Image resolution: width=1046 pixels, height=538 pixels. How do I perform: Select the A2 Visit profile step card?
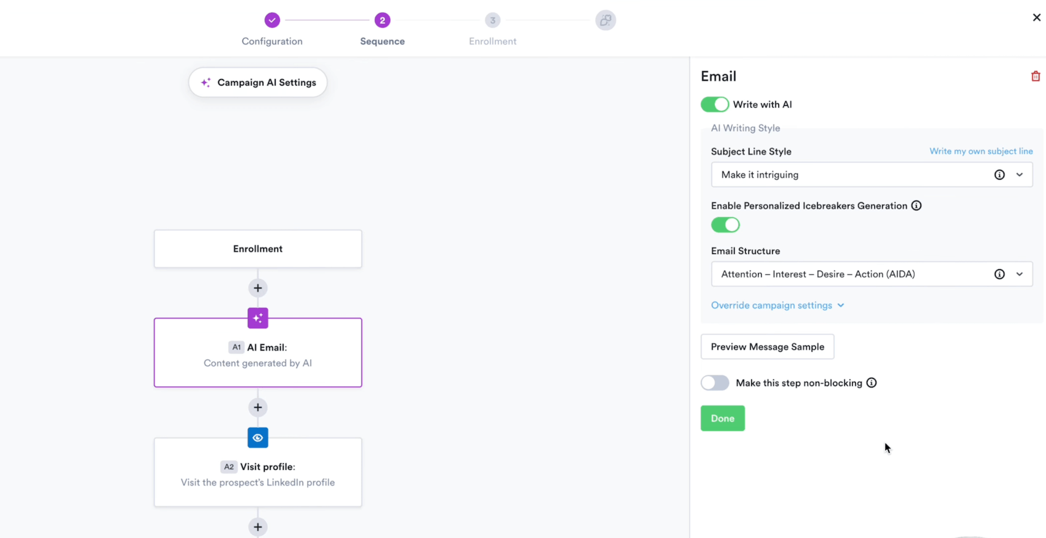pyautogui.click(x=258, y=472)
